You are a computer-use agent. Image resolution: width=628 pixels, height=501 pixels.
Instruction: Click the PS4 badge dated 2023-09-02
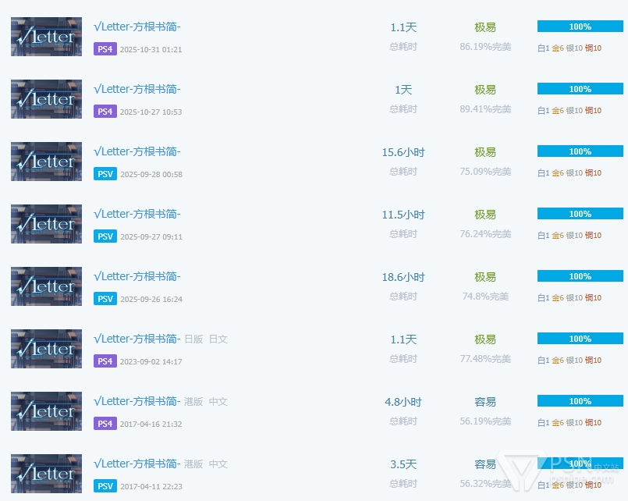[x=105, y=361]
